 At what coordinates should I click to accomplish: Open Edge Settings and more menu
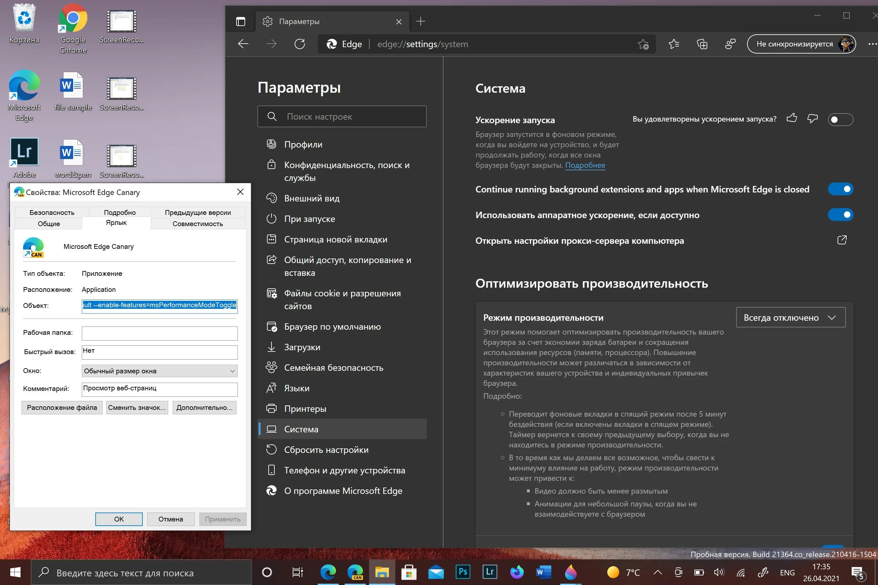(873, 44)
